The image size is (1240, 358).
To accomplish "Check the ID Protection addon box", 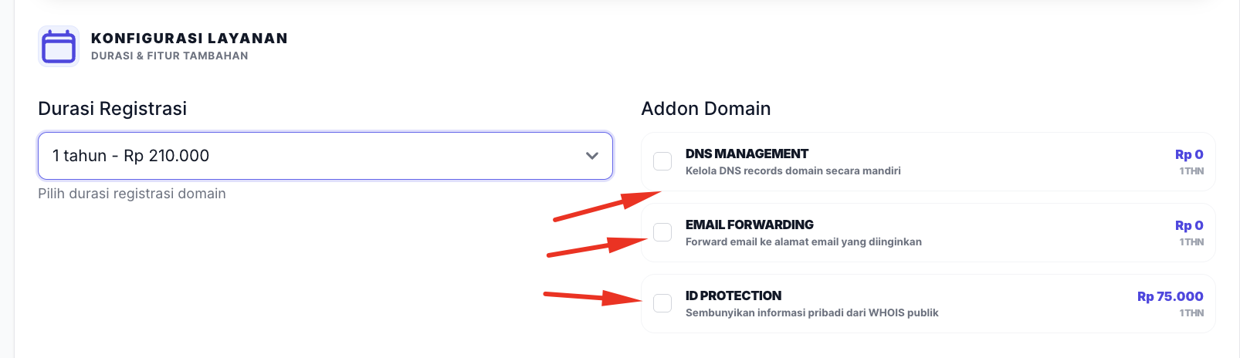I will [x=662, y=303].
